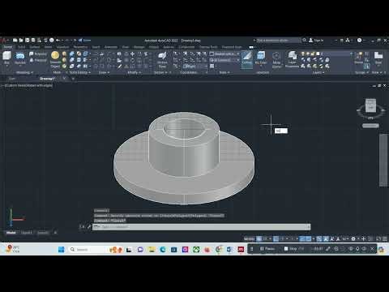The image size is (389, 292).
Task: Expand the Groups panel
Action: point(361,72)
